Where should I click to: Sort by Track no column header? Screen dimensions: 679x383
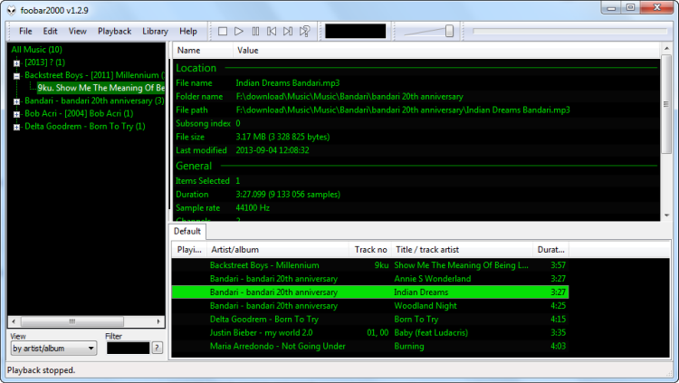(x=370, y=250)
